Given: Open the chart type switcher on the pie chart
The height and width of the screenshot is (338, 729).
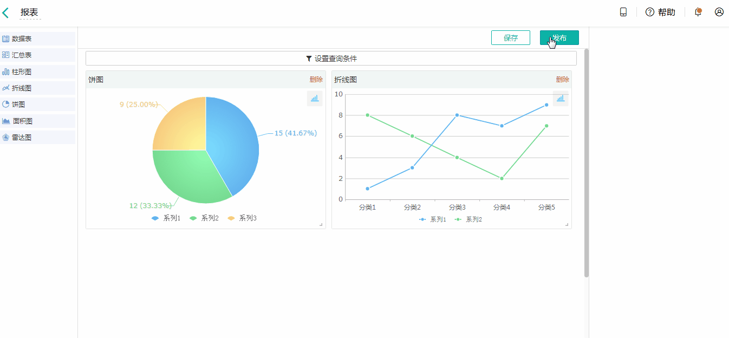Looking at the screenshot, I should tap(314, 99).
